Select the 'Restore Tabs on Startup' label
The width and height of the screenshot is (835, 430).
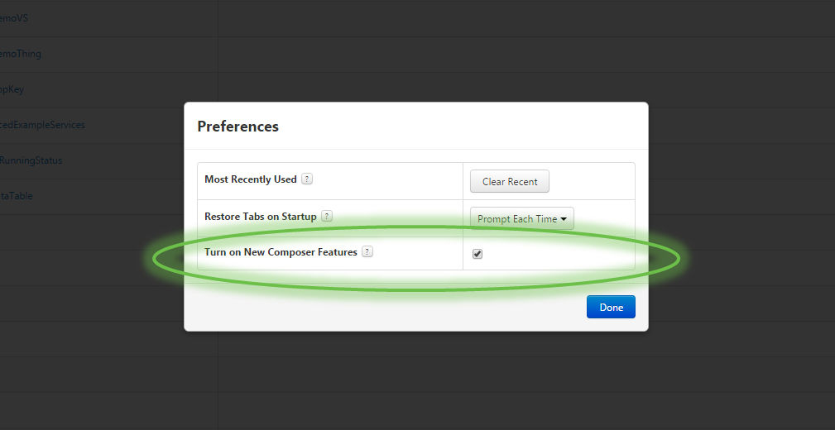click(261, 217)
